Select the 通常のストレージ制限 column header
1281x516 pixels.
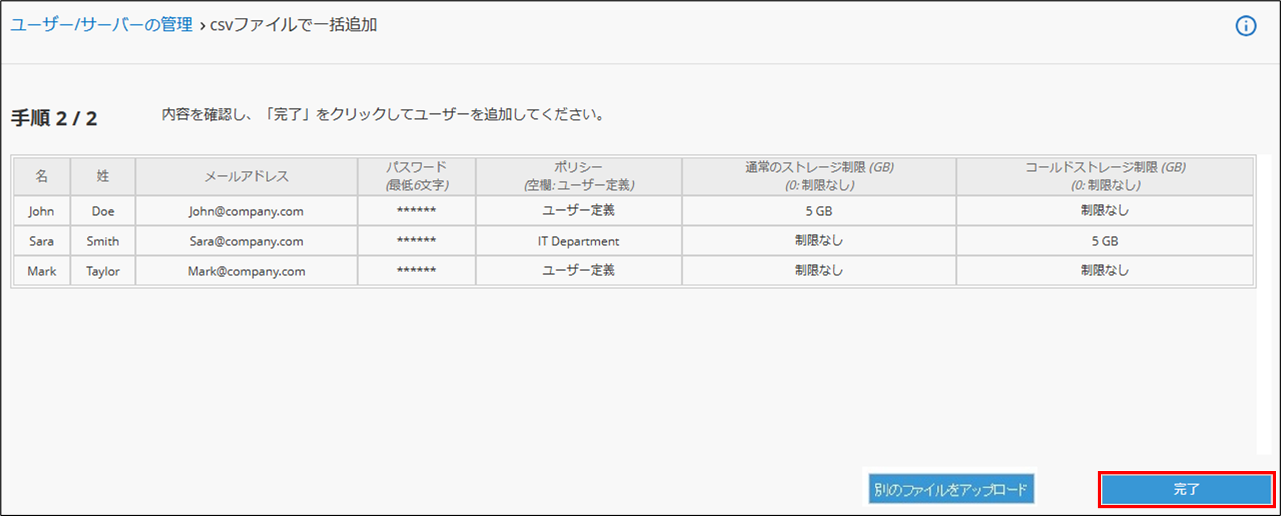(x=819, y=176)
